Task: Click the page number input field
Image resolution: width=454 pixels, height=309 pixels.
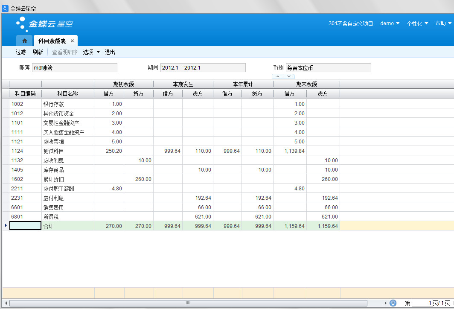Action: (x=422, y=303)
